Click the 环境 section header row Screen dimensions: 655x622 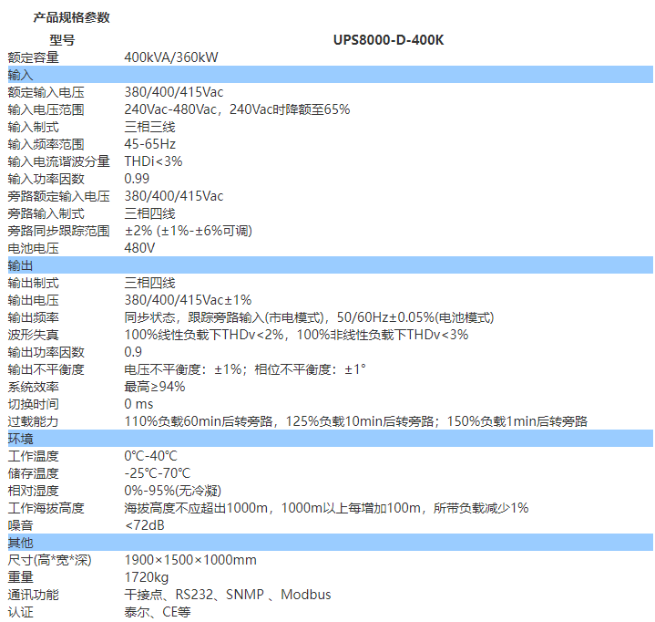[x=326, y=439]
